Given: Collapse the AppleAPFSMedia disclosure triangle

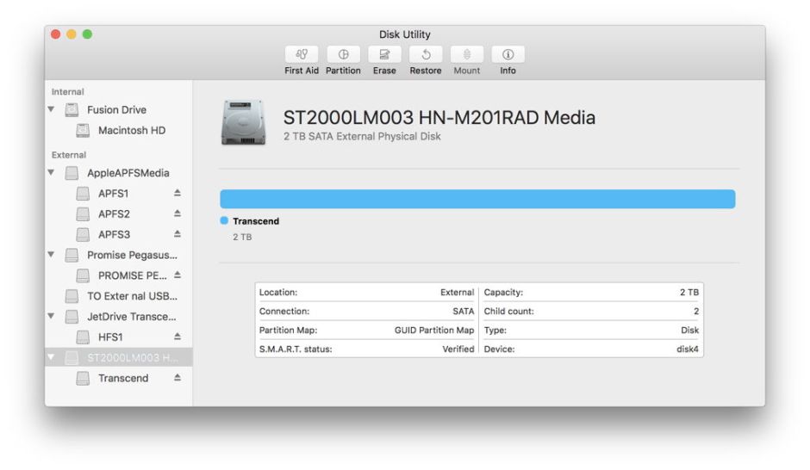Looking at the screenshot, I should click(x=52, y=173).
